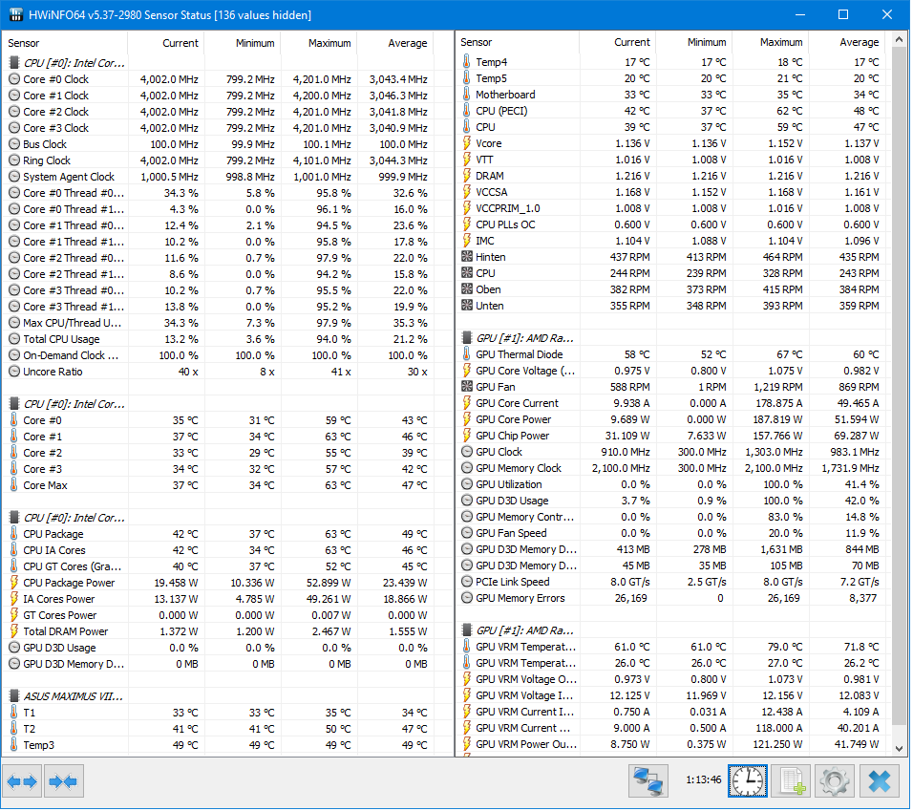Select the GPU Core Current row

point(670,403)
